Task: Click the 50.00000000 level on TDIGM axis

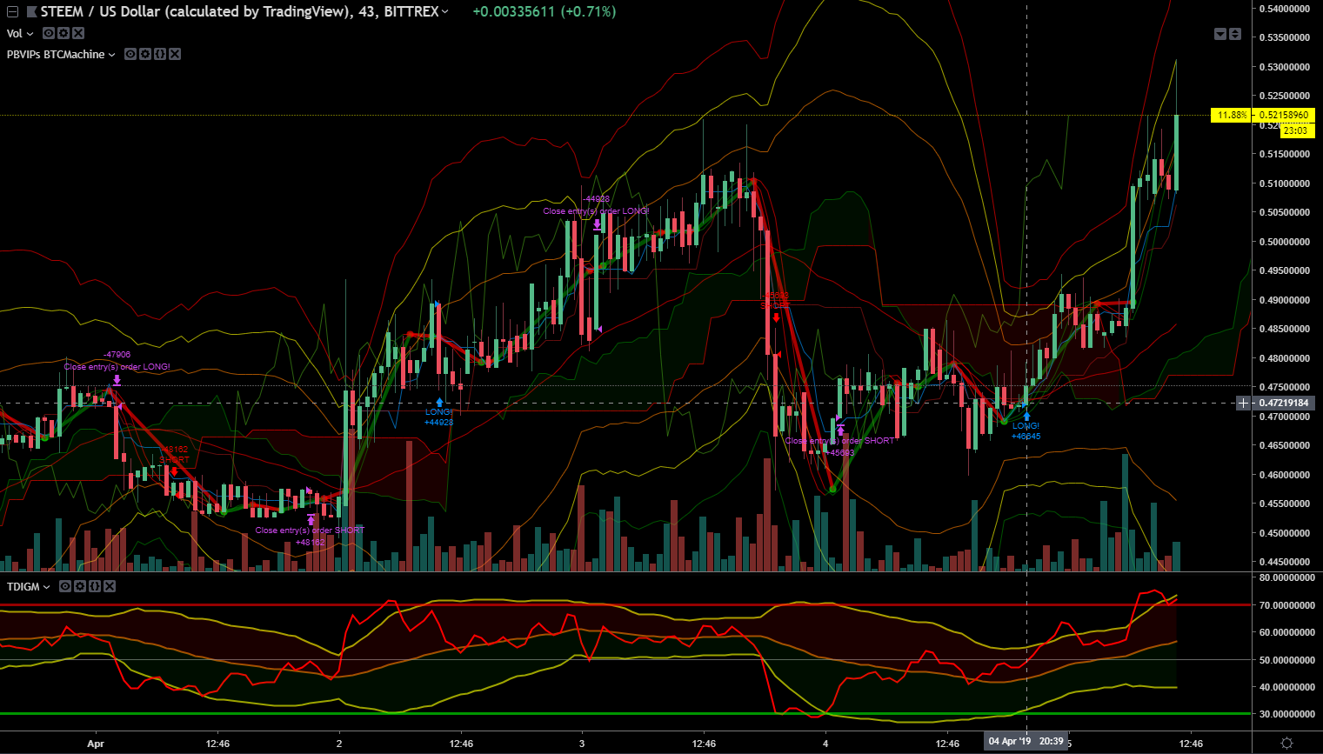Action: [1287, 660]
